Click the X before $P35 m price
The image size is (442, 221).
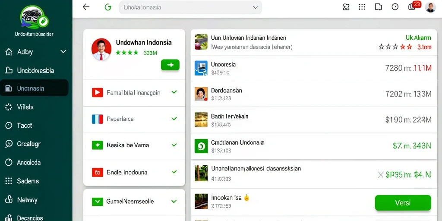tap(381, 175)
